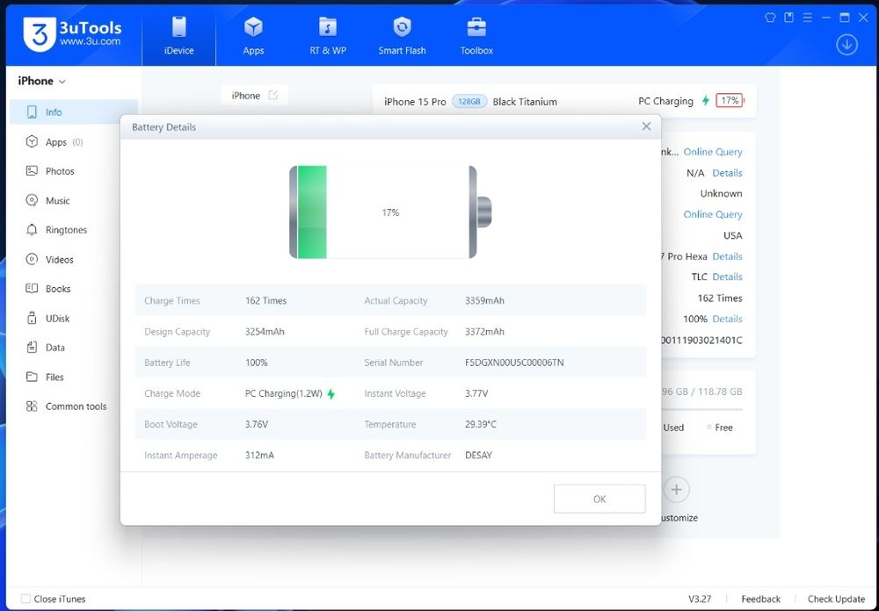This screenshot has height=611, width=879.
Task: Click the download manager arrow icon
Action: click(846, 45)
